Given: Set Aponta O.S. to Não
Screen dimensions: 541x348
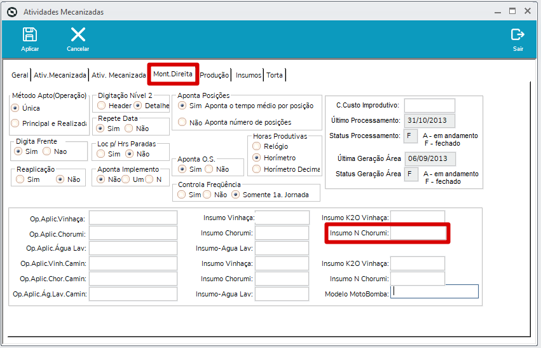Looking at the screenshot, I should [x=209, y=169].
